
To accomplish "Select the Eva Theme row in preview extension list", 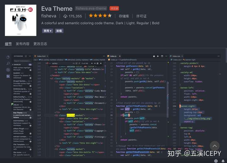I will 22,115.
